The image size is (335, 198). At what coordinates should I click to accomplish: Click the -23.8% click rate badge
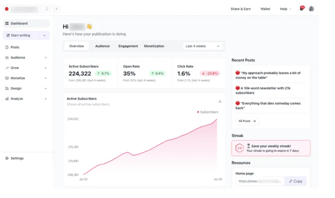(210, 73)
